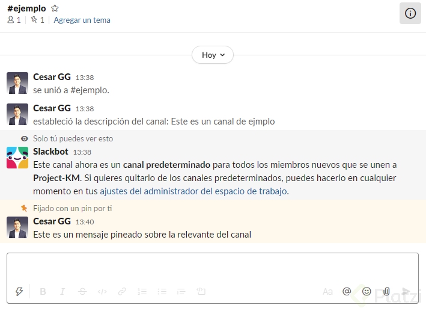
Task: Apply blockquote formatting
Action: pos(181,291)
